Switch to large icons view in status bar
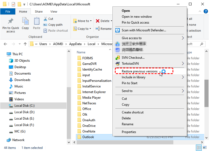The image size is (209, 151). 205,148
